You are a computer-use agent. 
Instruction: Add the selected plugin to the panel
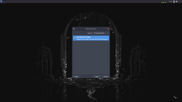[x=97, y=76]
